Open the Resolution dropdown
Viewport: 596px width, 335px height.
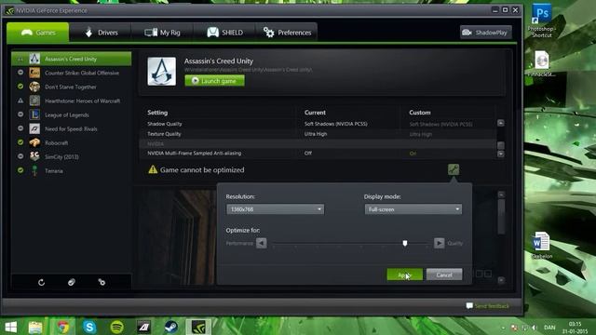(276, 209)
